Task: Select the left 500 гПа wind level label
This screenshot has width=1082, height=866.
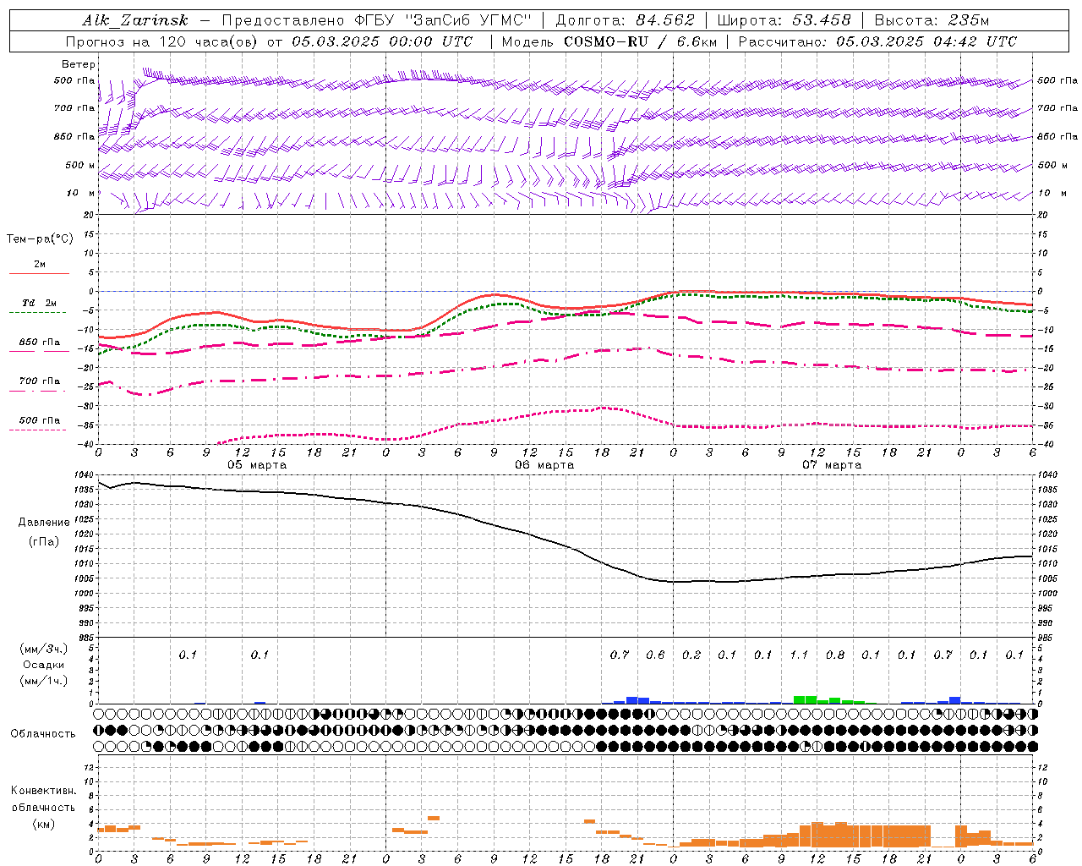Action: pyautogui.click(x=74, y=81)
